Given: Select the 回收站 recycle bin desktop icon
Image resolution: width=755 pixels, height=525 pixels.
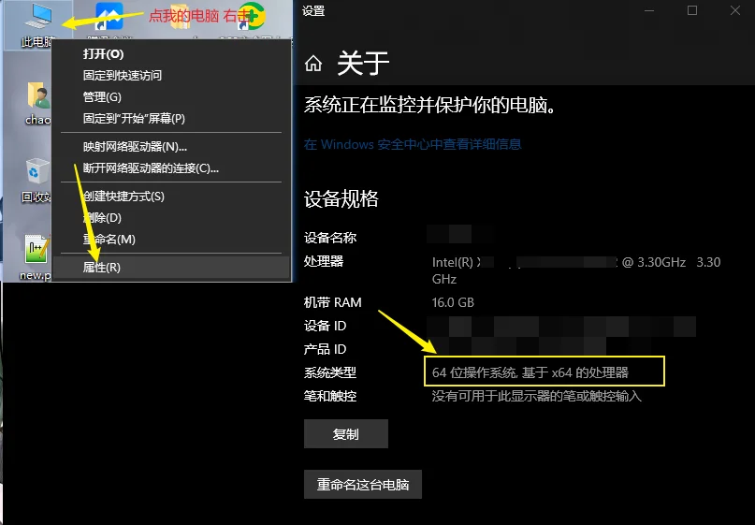Looking at the screenshot, I should [36, 181].
